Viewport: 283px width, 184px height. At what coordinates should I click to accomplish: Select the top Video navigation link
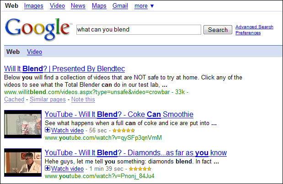[x=57, y=6]
